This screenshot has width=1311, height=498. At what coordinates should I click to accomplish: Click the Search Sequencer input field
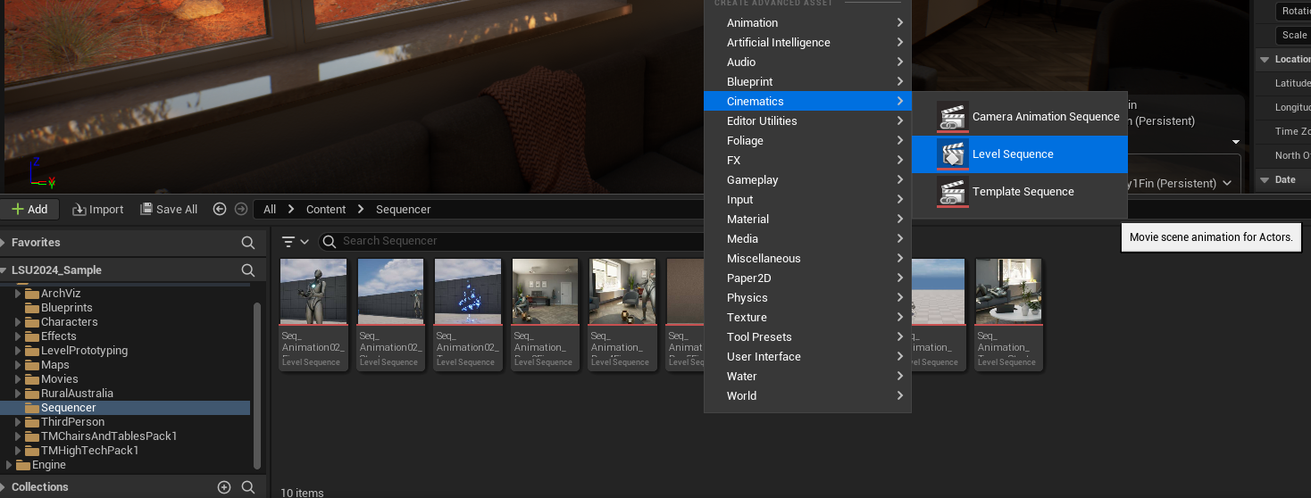(511, 241)
